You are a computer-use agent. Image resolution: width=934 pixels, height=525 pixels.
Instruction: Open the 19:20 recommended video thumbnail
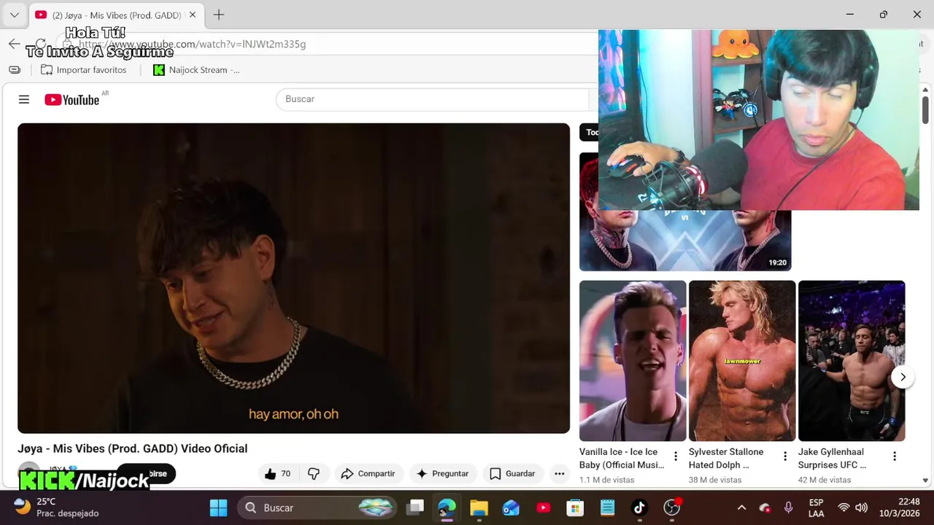(685, 241)
